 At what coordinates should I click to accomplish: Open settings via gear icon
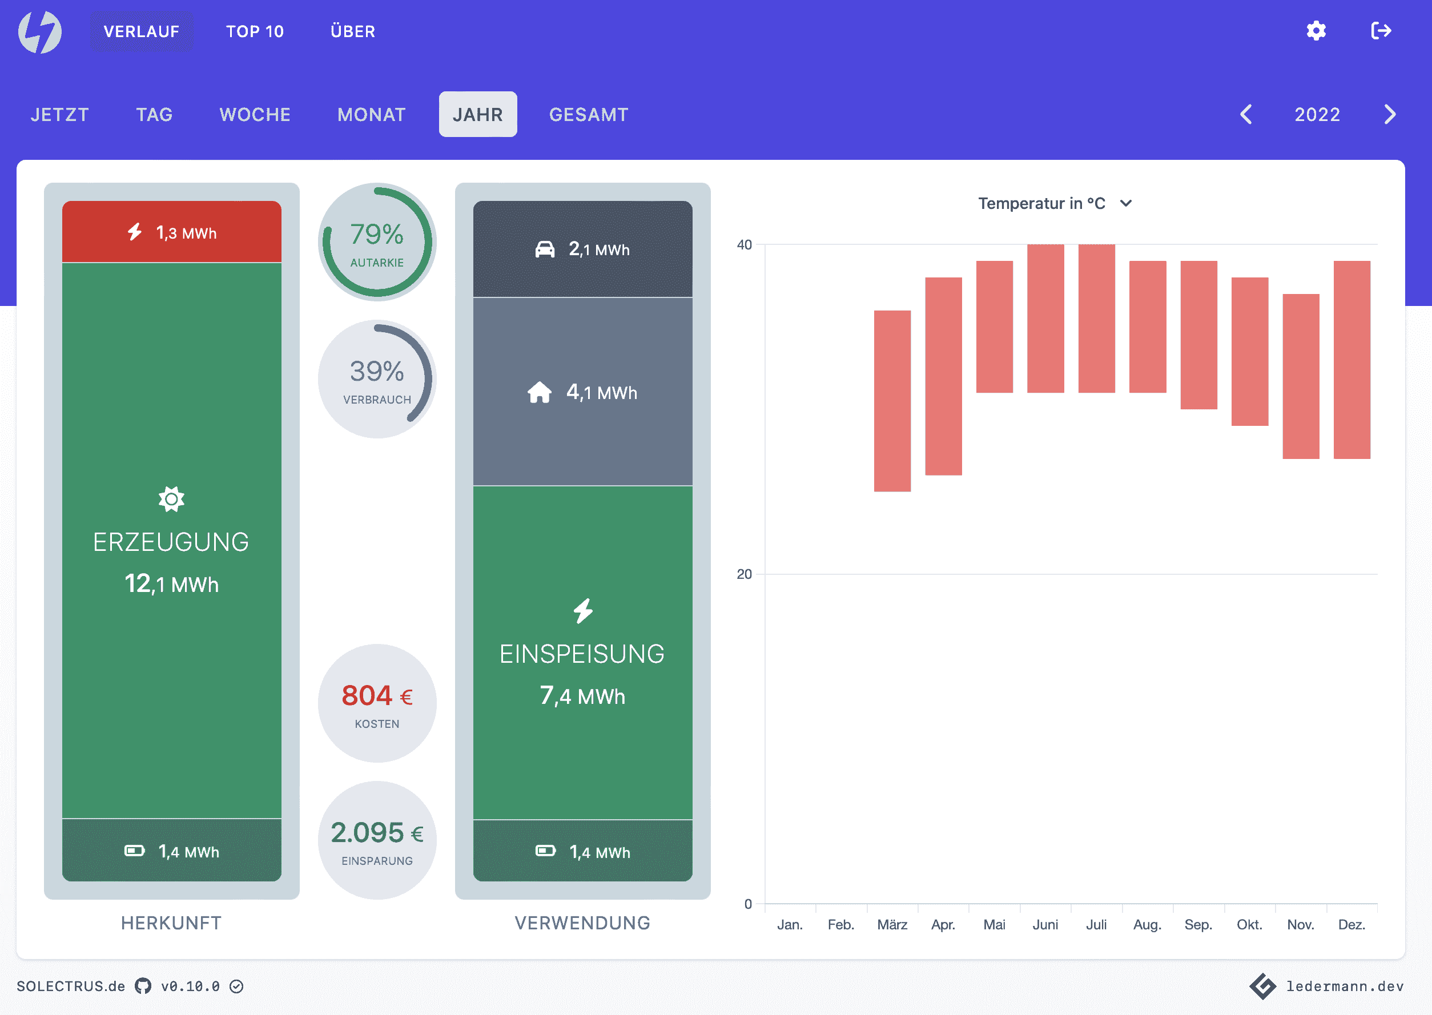[1316, 31]
